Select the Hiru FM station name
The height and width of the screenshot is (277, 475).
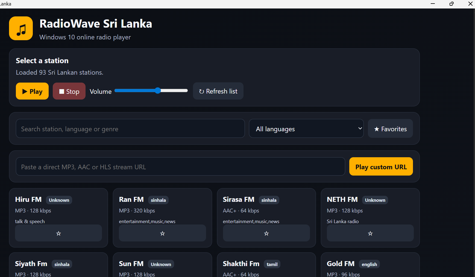(28, 200)
